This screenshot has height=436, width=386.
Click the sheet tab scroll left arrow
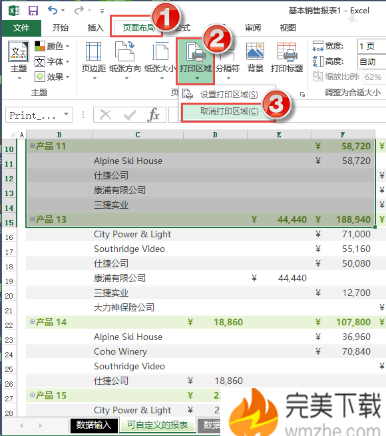(x=21, y=425)
